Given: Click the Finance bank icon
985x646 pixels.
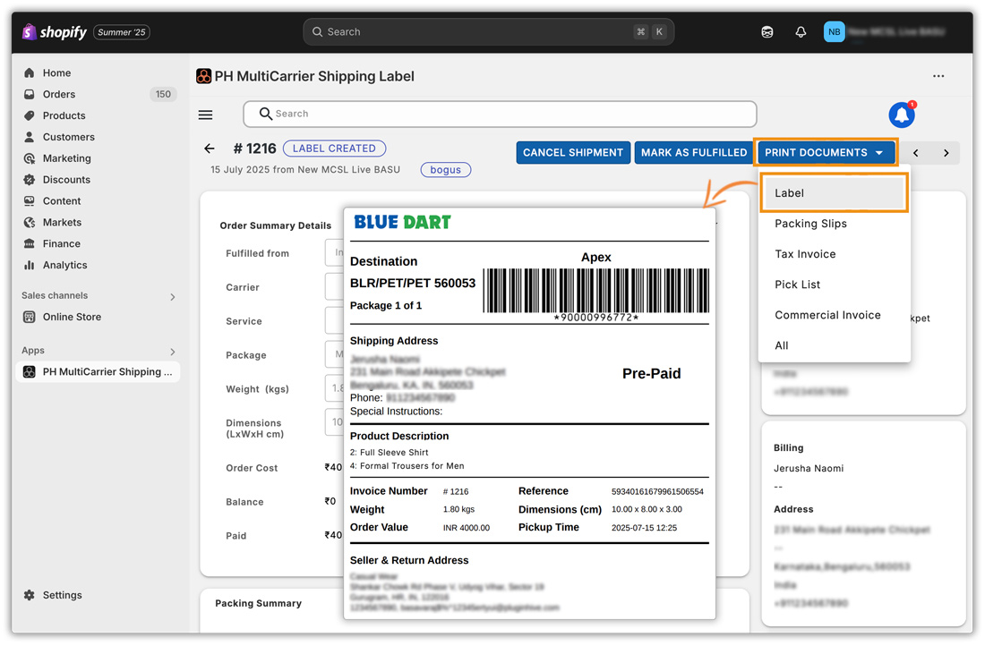Looking at the screenshot, I should coord(29,243).
